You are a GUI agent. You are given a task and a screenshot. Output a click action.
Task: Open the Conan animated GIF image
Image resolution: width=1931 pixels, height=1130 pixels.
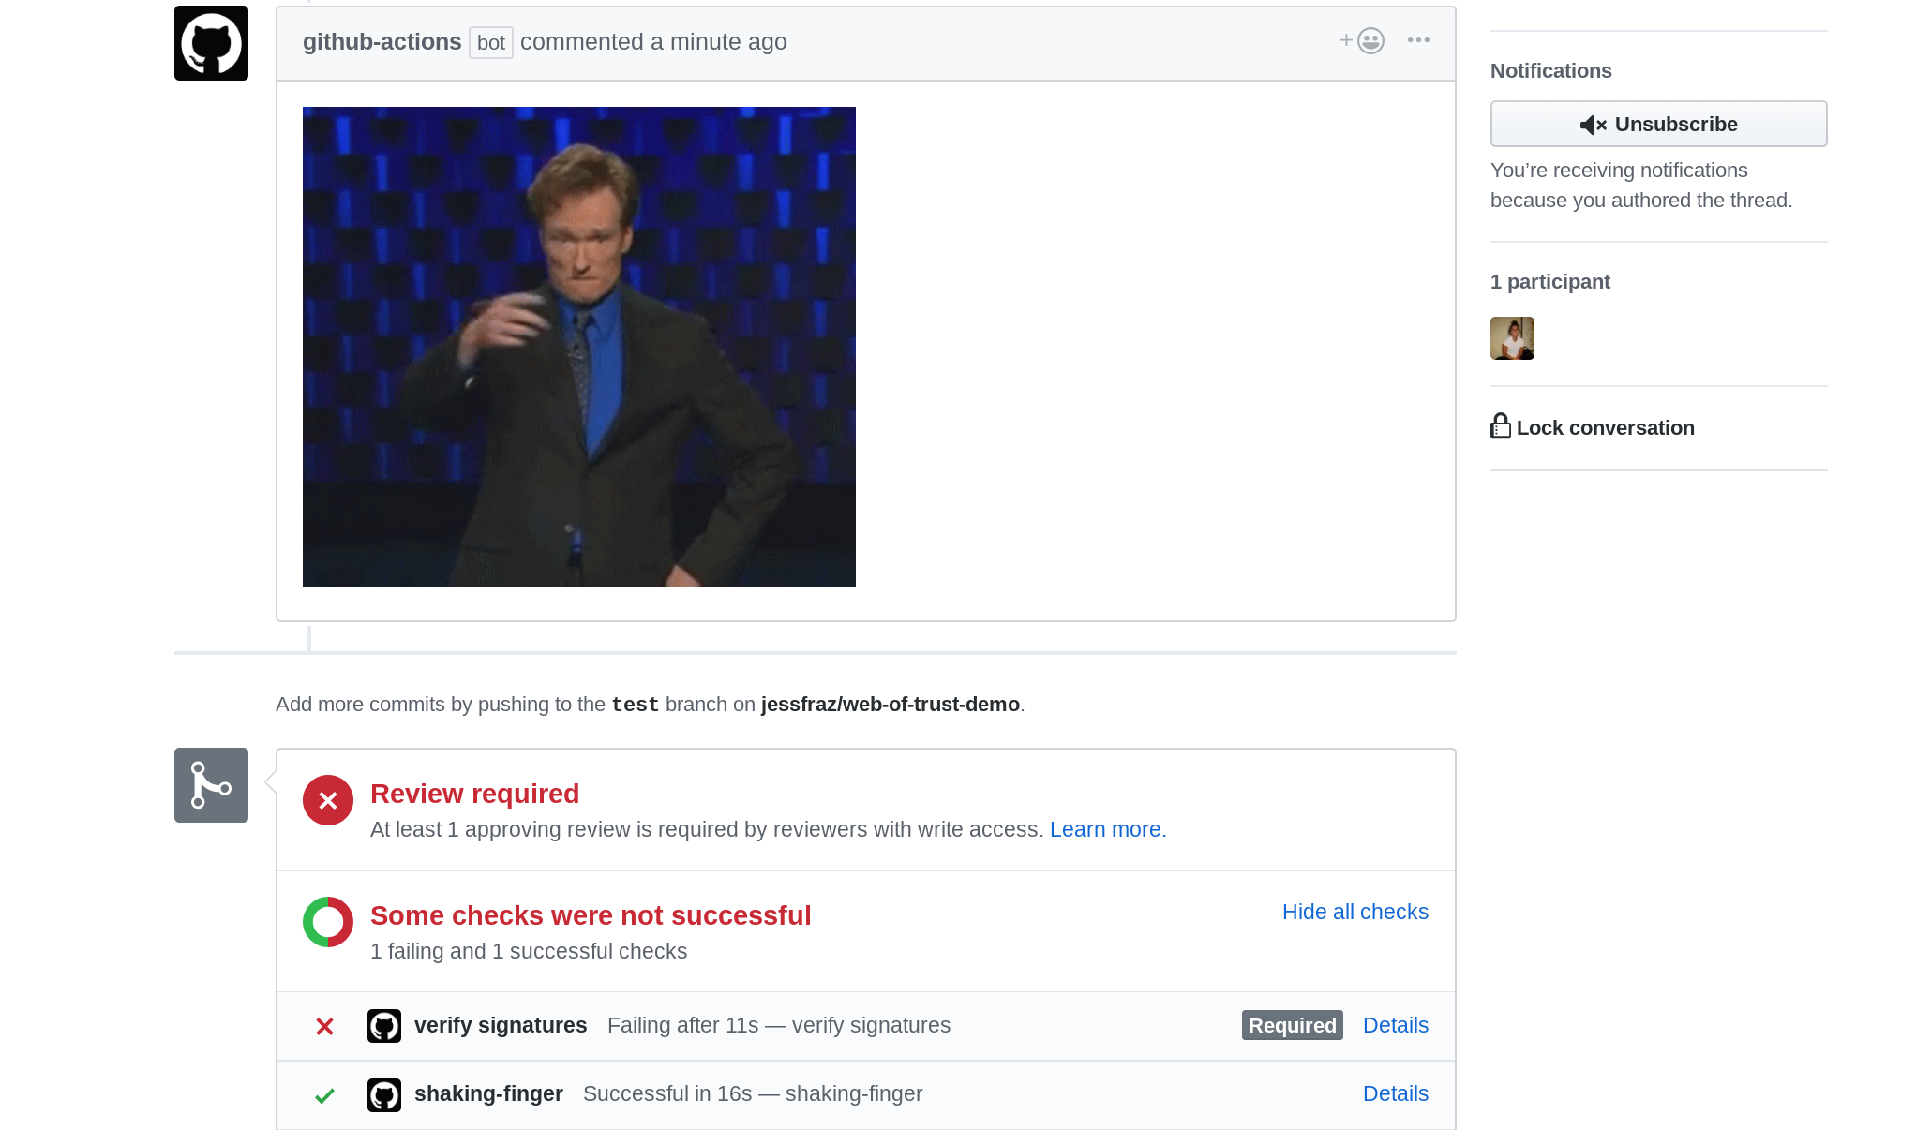[578, 347]
